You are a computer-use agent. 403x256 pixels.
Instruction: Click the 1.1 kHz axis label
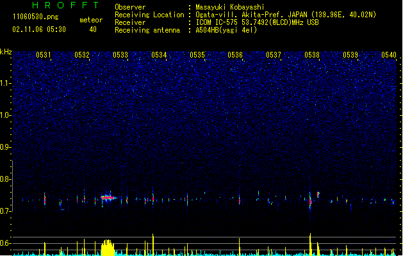6,83
